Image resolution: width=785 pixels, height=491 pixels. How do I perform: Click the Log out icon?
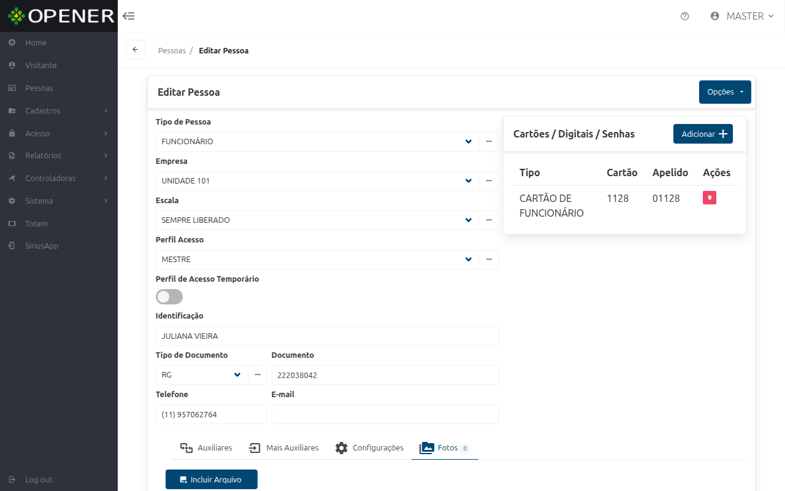click(12, 480)
